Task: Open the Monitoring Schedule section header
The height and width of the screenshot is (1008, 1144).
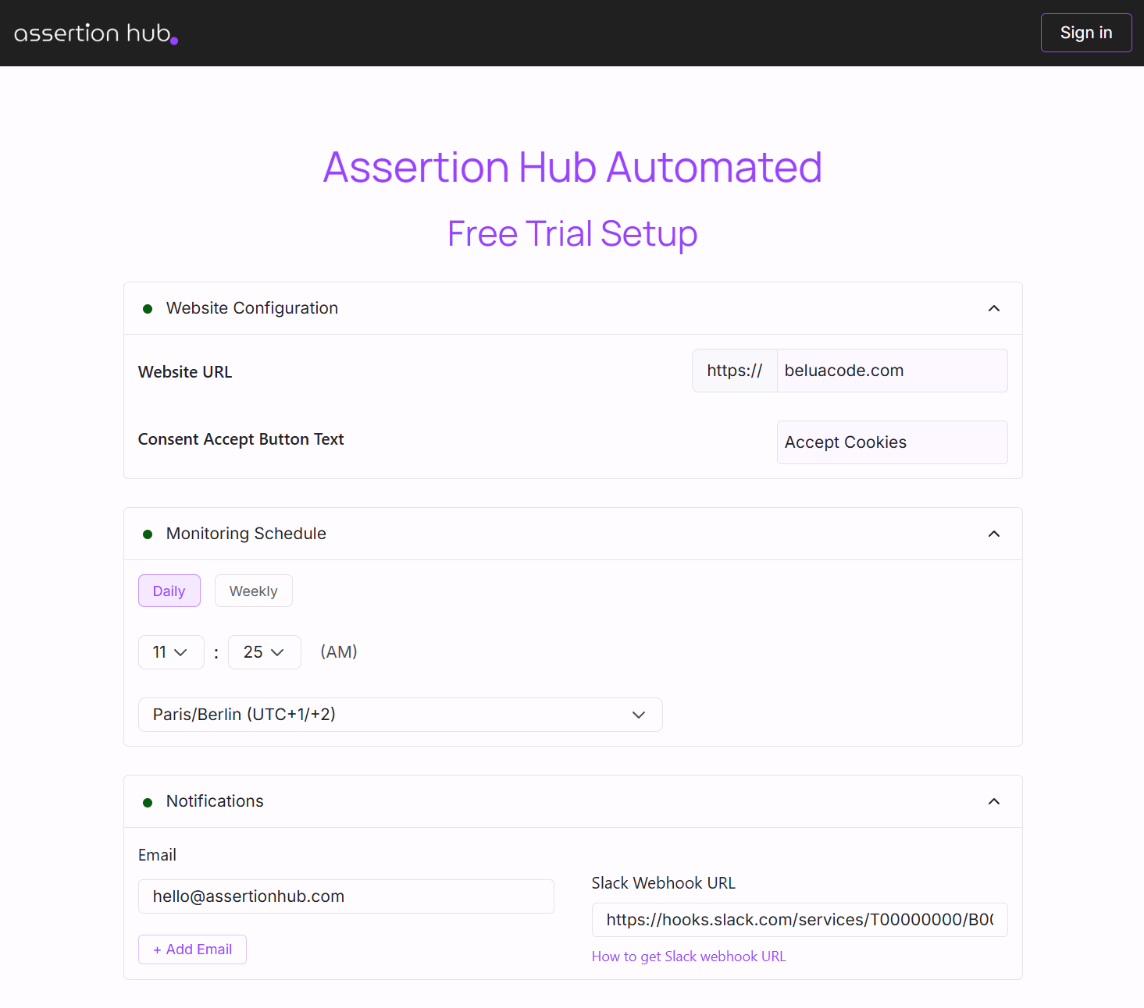Action: 245,534
